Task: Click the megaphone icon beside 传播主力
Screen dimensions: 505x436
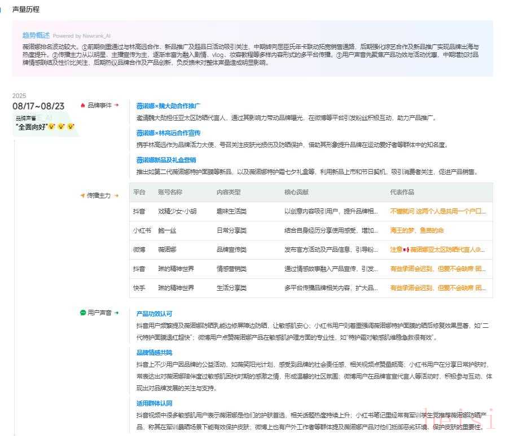Action: click(x=82, y=195)
